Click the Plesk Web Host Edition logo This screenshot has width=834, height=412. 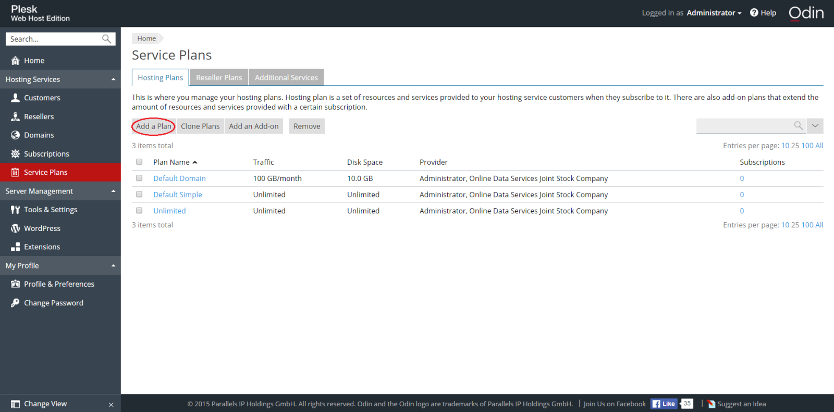(40, 13)
